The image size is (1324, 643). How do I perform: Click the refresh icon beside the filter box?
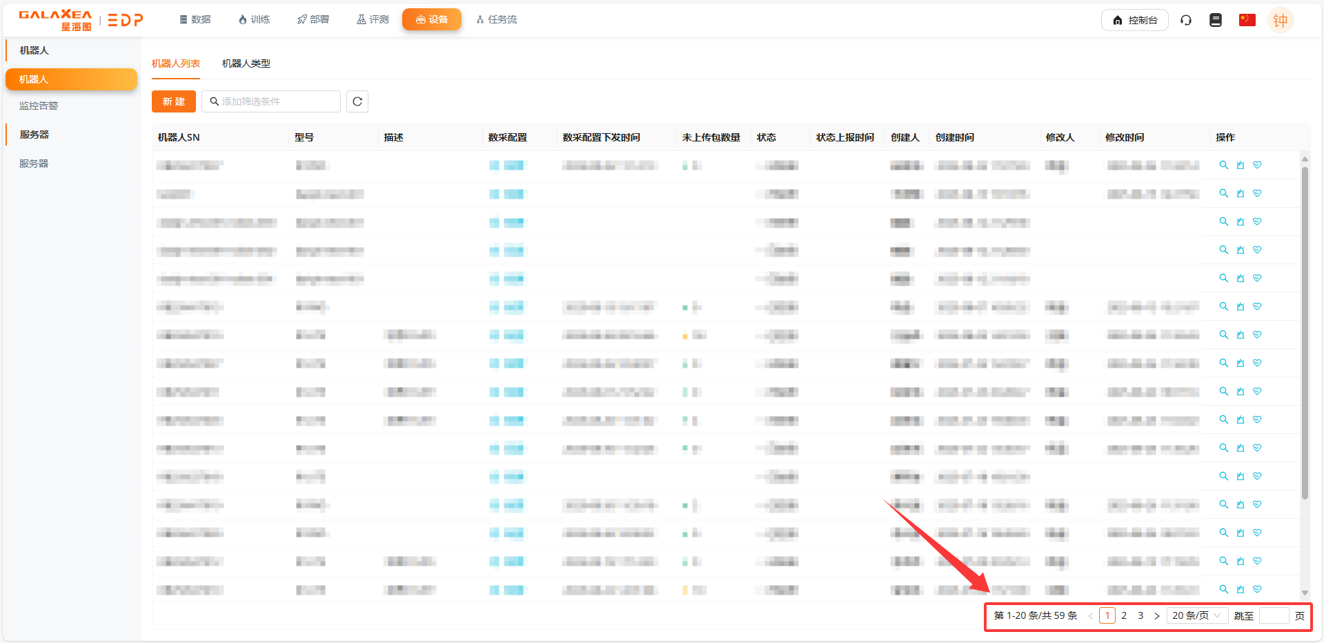coord(357,101)
